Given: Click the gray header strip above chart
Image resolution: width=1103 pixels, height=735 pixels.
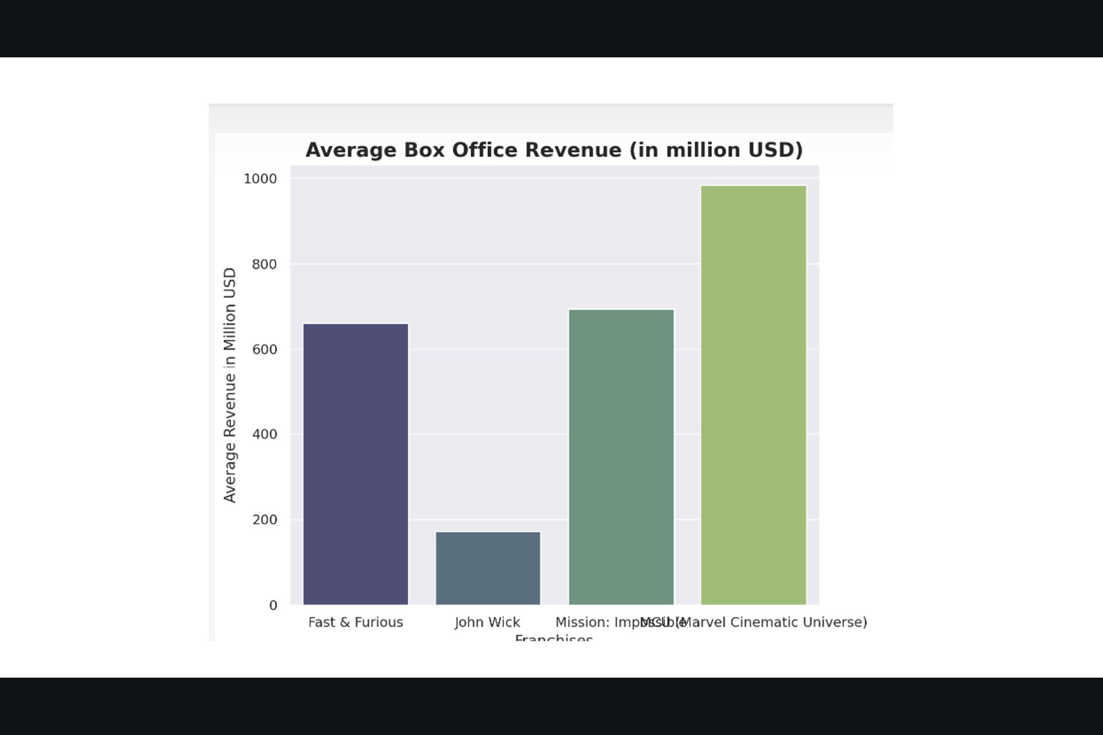Looking at the screenshot, I should [550, 119].
